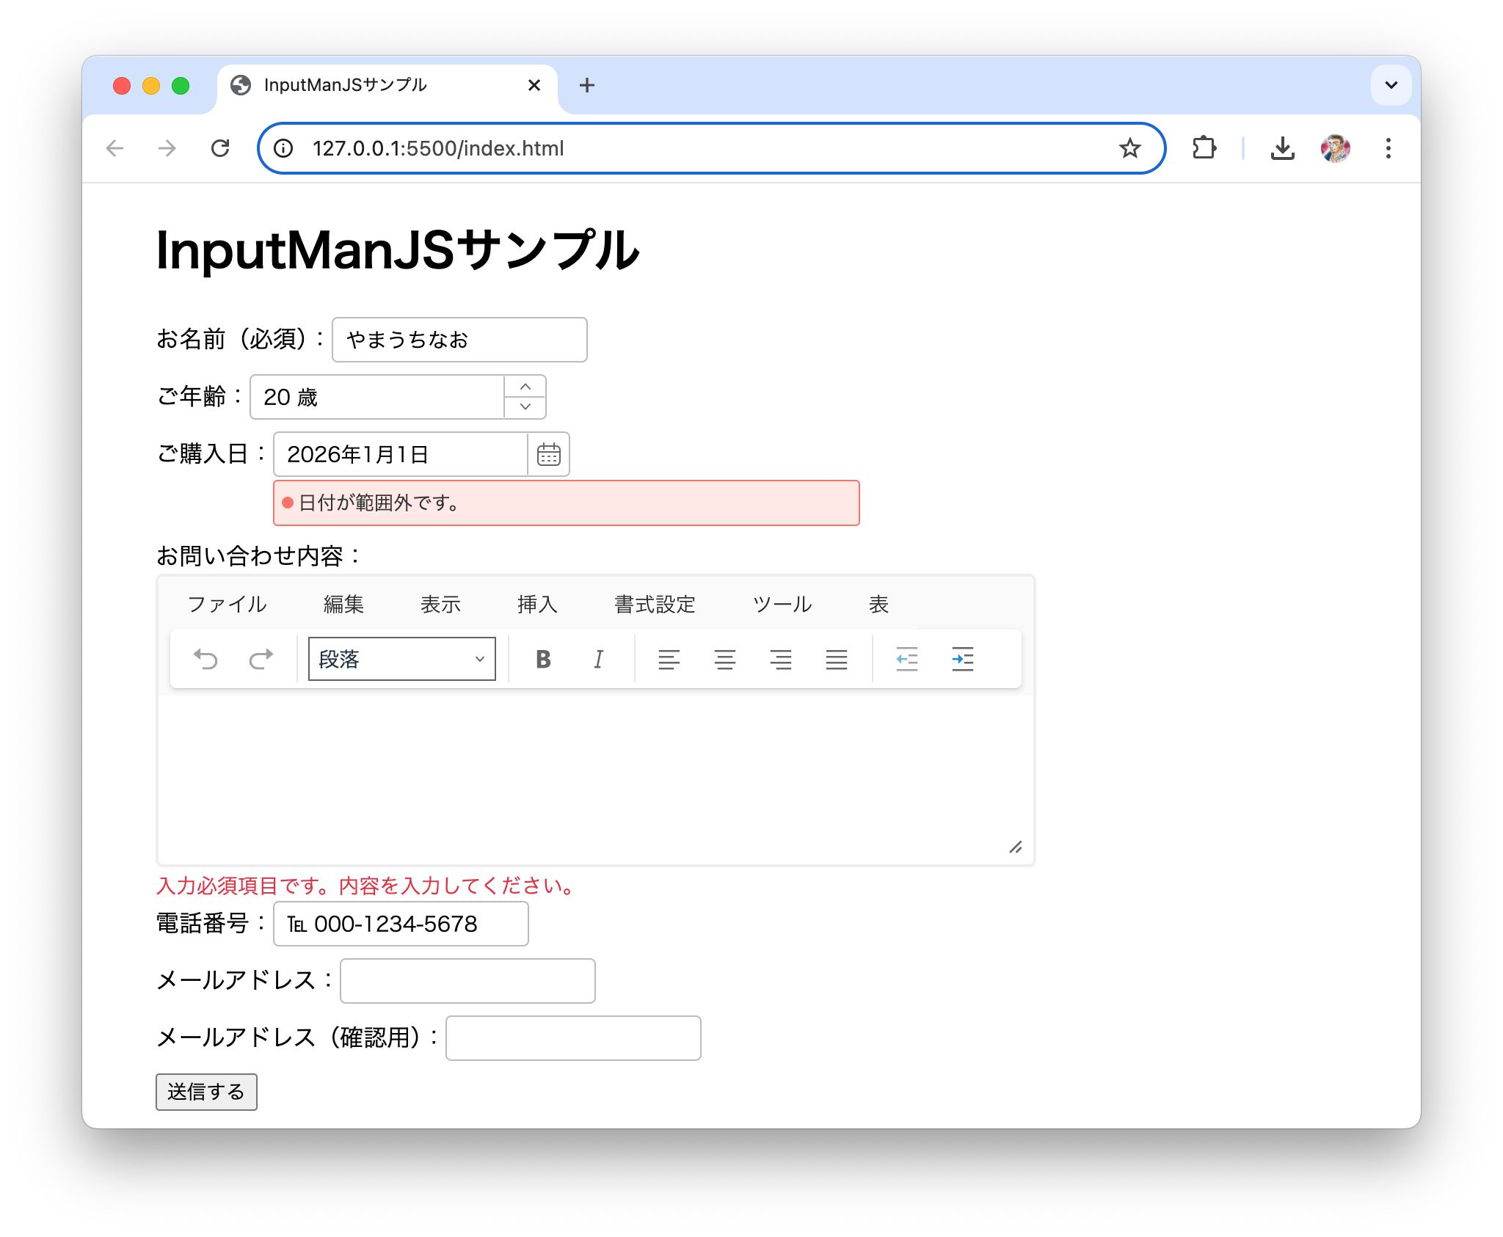Open the Chrome three-dot menu
The height and width of the screenshot is (1237, 1503).
pyautogui.click(x=1388, y=148)
